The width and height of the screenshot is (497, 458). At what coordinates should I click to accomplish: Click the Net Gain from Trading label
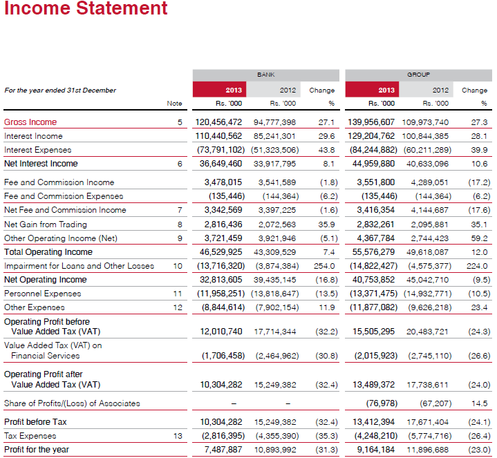pyautogui.click(x=45, y=225)
